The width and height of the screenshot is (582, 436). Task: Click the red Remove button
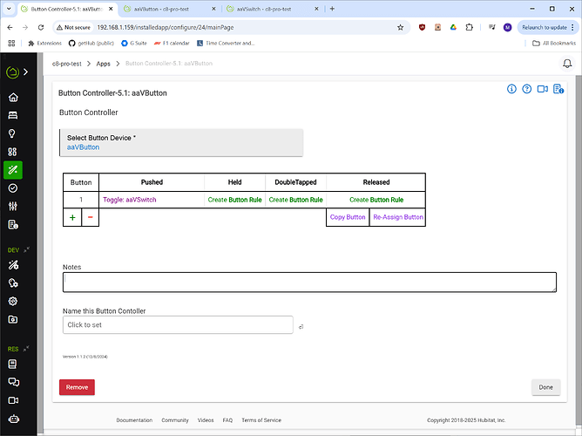click(77, 387)
